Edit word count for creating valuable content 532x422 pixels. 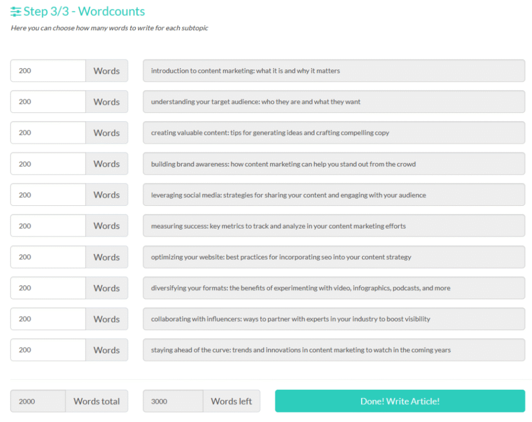point(48,133)
